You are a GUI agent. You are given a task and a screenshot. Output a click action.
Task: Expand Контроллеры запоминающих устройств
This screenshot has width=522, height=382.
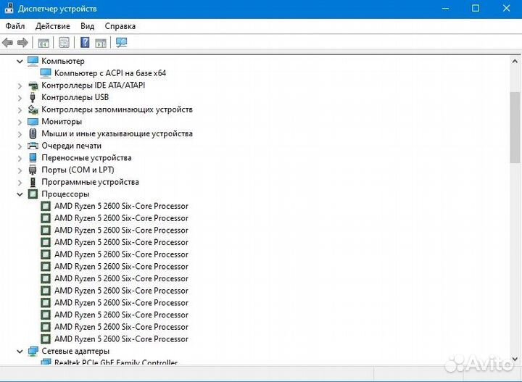coord(20,109)
